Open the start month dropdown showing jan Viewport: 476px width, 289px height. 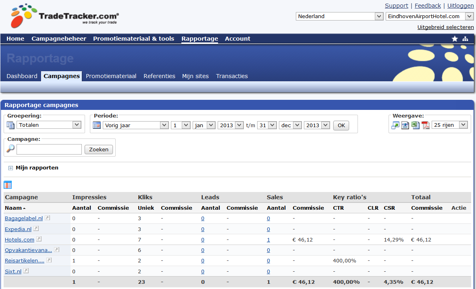[x=204, y=125]
